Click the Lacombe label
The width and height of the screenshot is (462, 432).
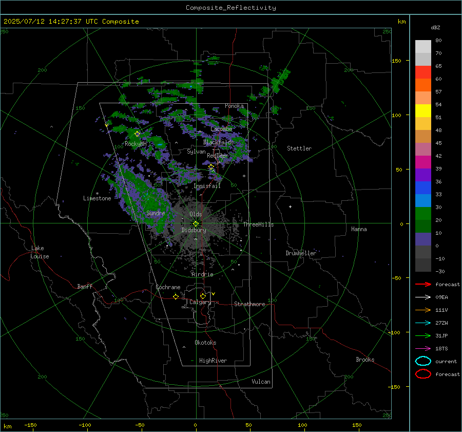tap(221, 129)
